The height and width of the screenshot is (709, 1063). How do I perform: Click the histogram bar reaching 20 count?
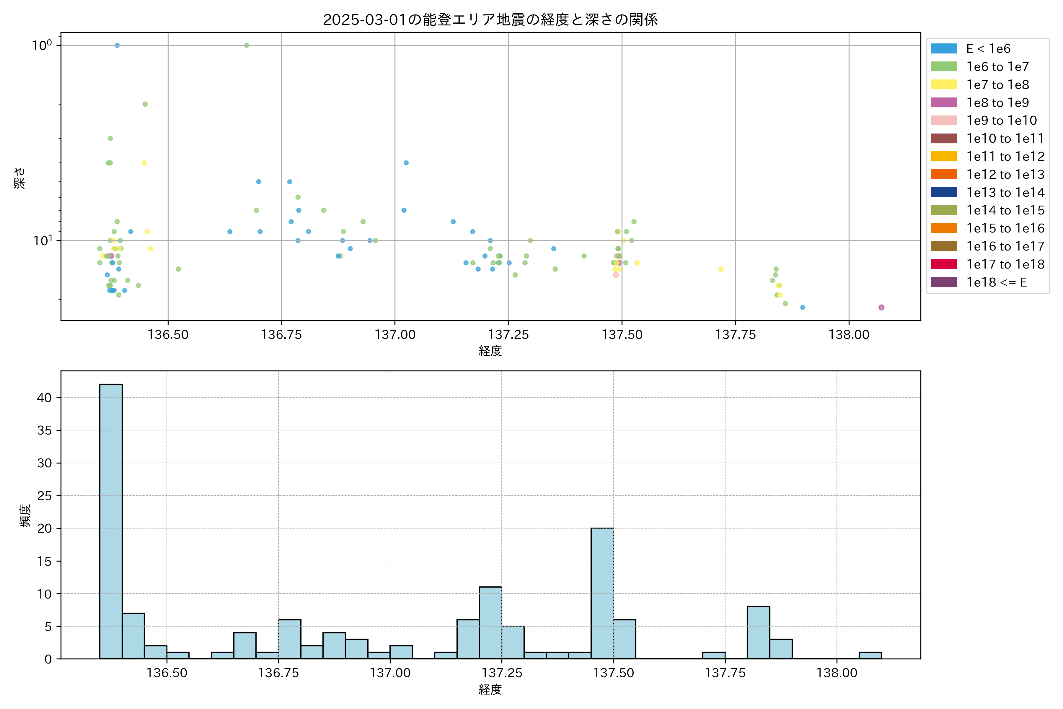(x=602, y=593)
